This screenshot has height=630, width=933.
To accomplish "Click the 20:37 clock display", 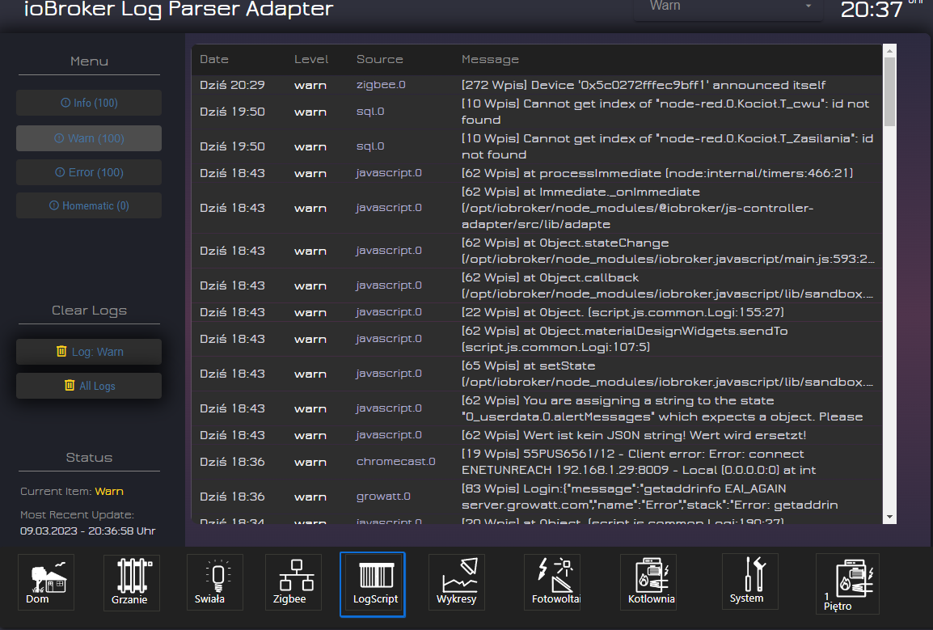I will (x=872, y=9).
